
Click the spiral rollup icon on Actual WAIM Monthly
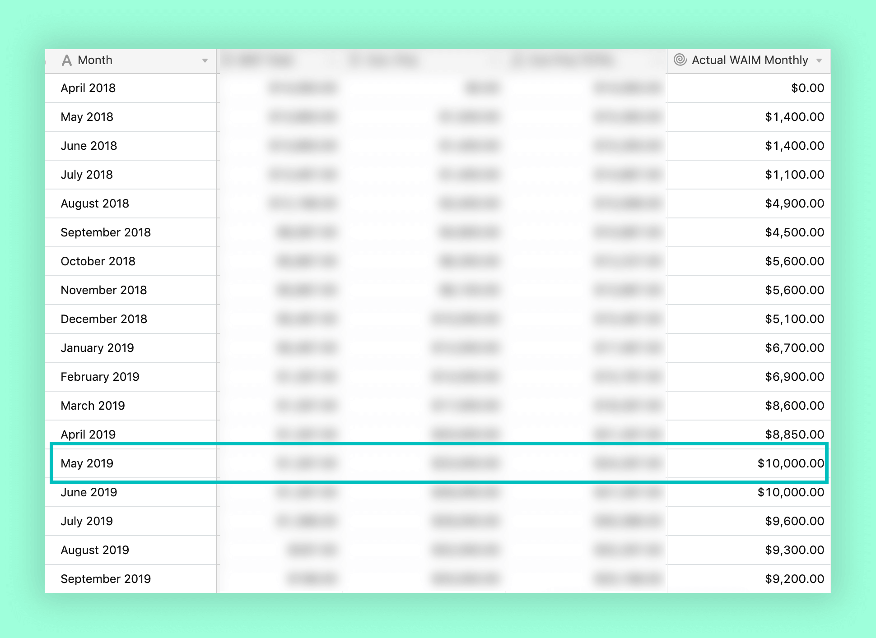(x=681, y=60)
